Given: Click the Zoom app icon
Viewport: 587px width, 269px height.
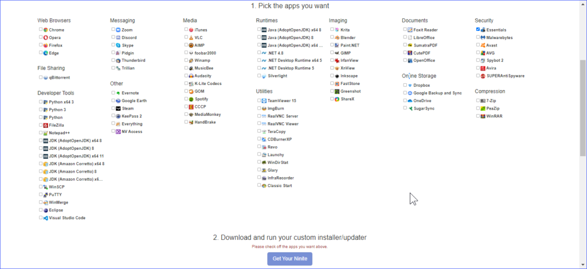Looking at the screenshot, I should [118, 30].
